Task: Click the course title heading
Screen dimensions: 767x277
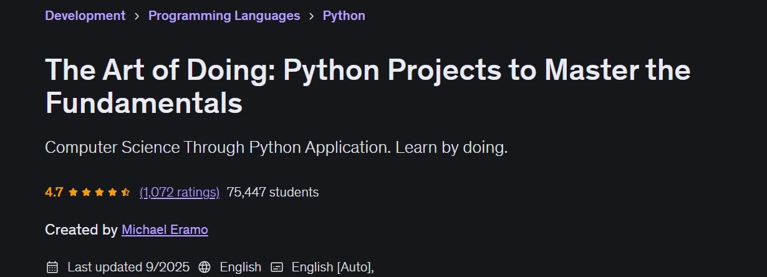Action: pyautogui.click(x=368, y=86)
